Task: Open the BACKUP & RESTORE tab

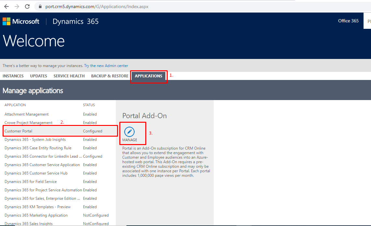Action: pos(110,76)
